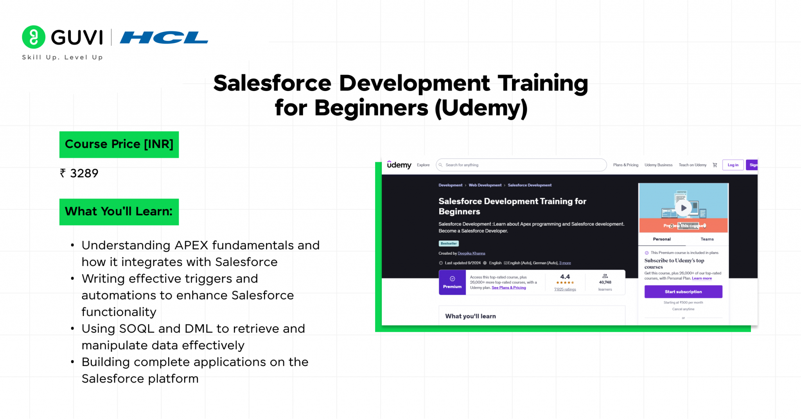Click Deepika Khanna instructor link

[472, 253]
